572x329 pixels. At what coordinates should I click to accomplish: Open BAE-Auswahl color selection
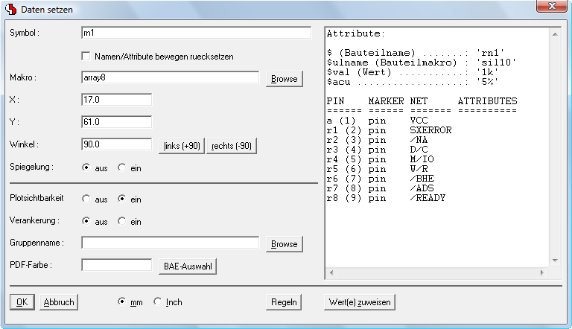point(186,266)
